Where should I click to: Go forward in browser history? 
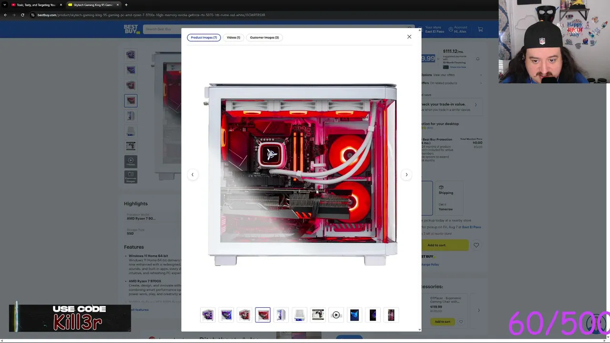(x=14, y=15)
